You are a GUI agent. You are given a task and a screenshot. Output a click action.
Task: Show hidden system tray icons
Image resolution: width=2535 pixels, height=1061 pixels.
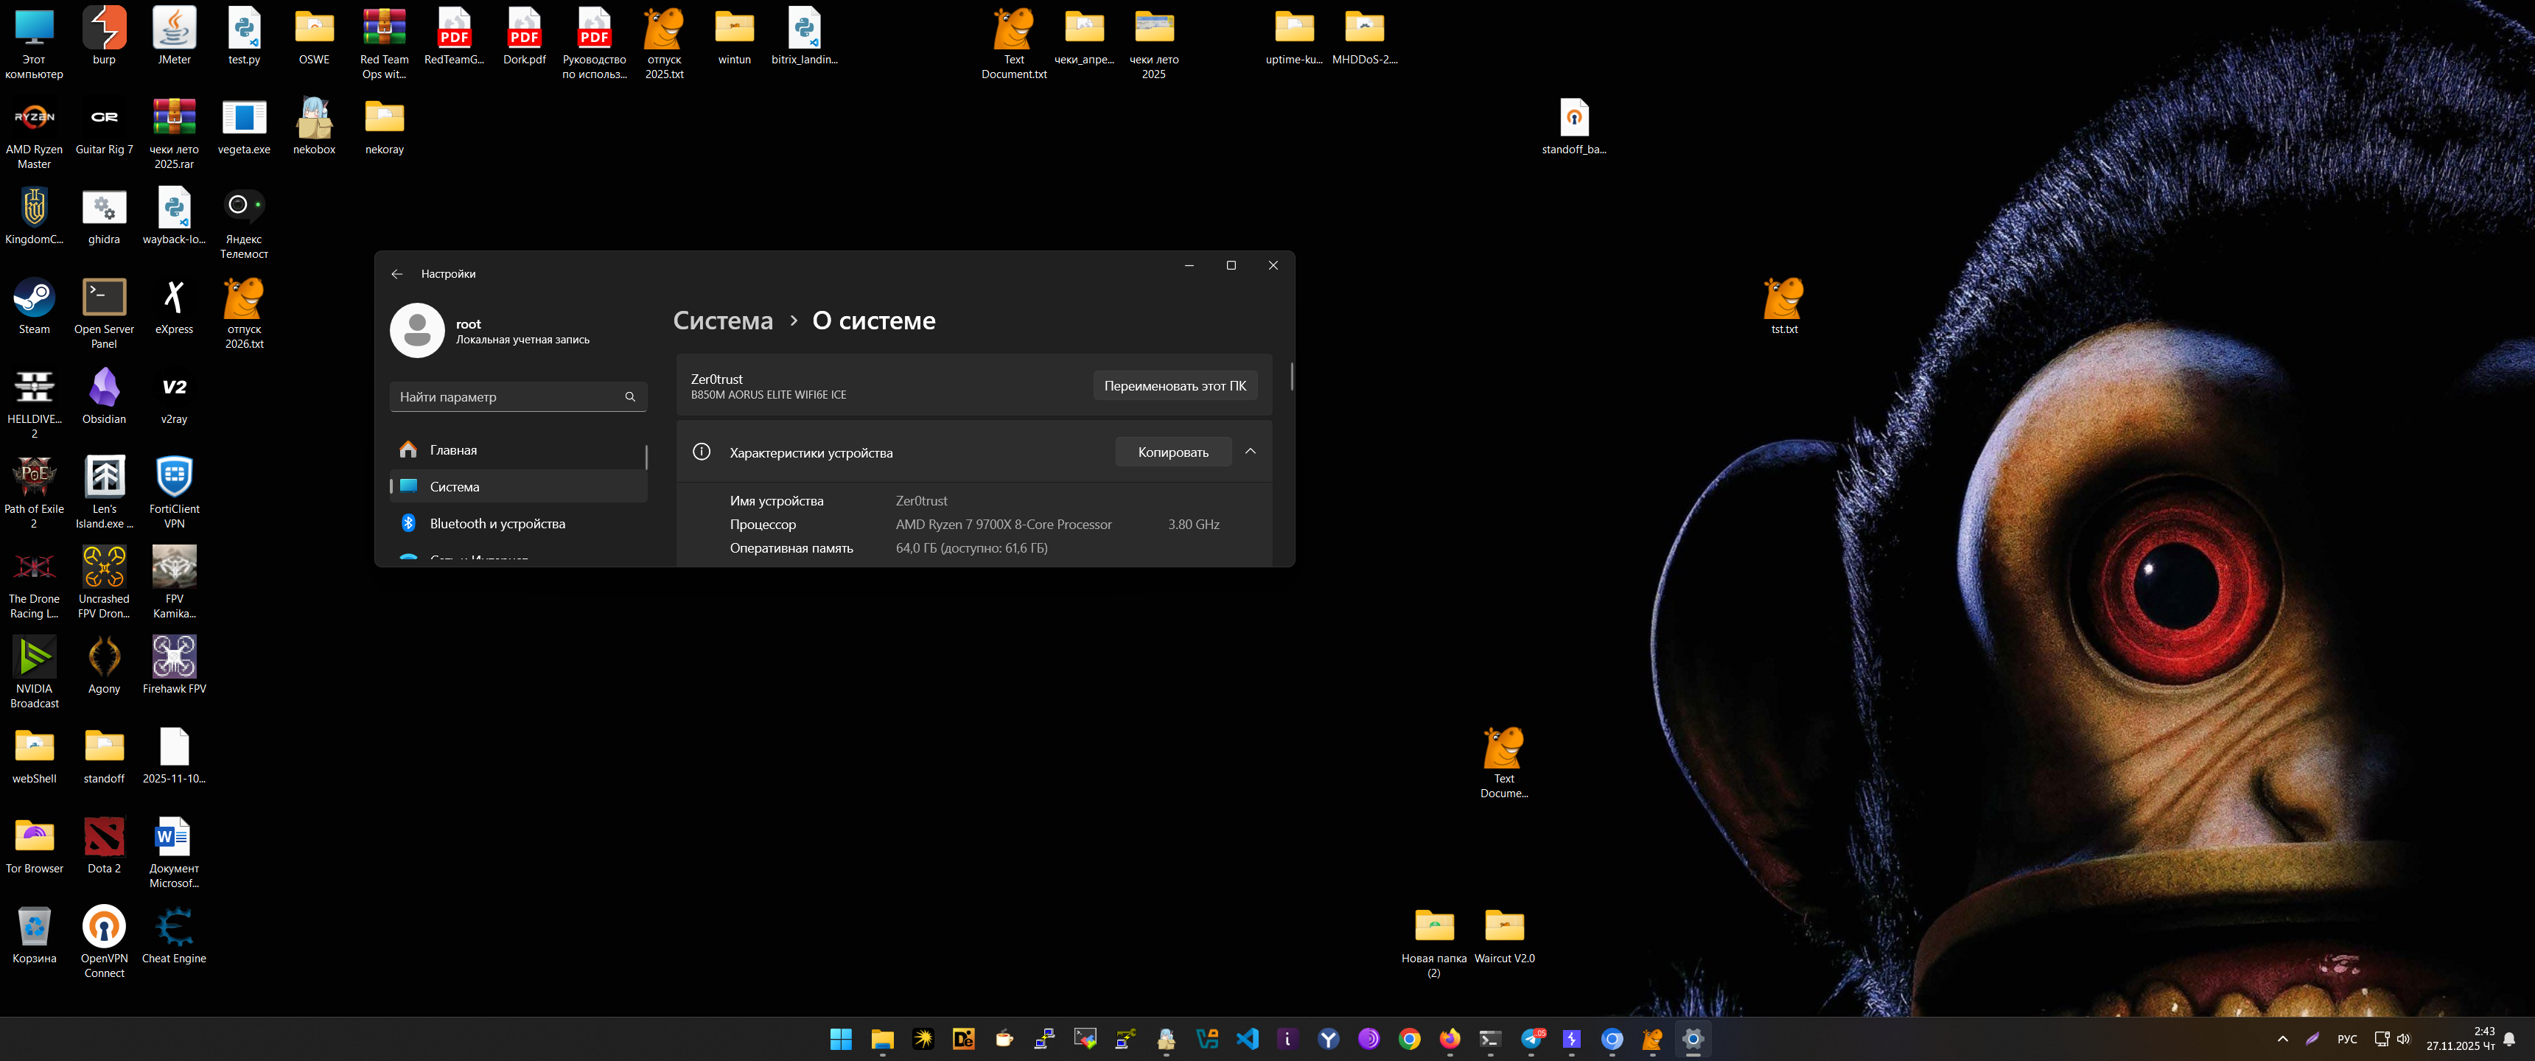(x=2282, y=1038)
